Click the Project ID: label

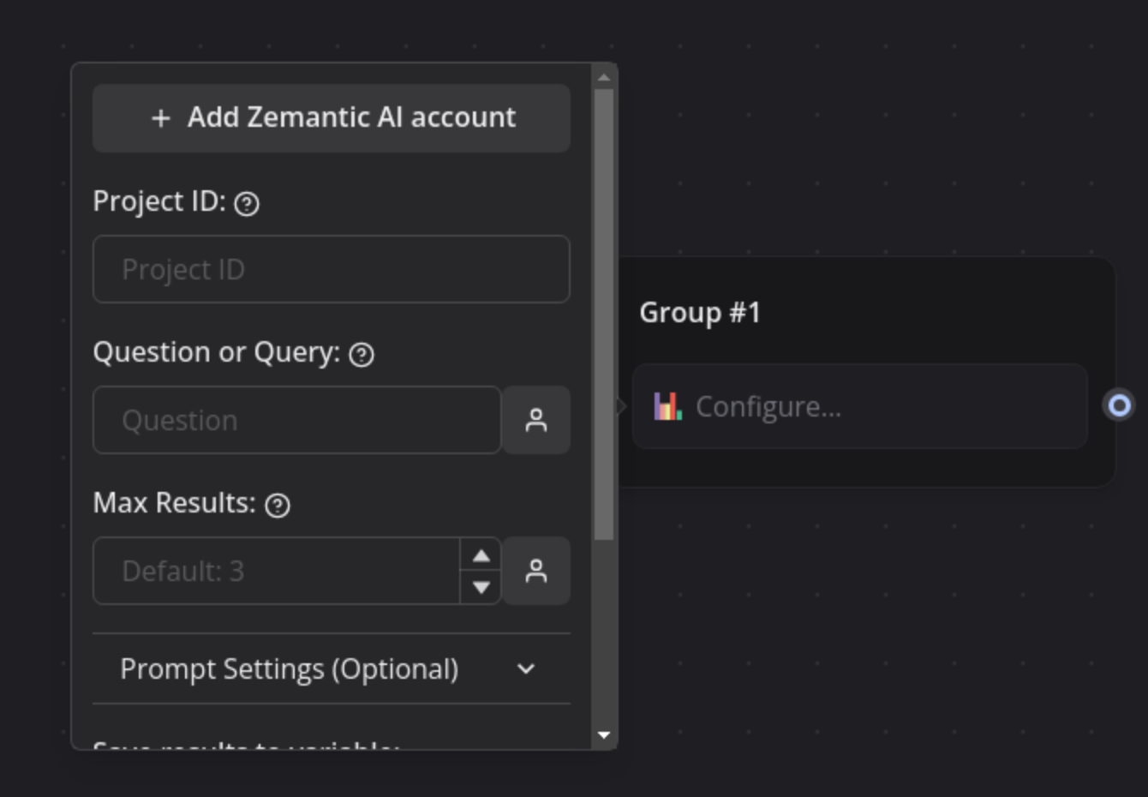pos(159,201)
